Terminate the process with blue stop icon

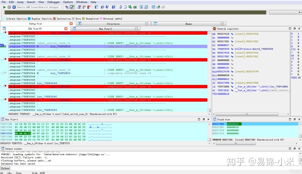[14, 7]
